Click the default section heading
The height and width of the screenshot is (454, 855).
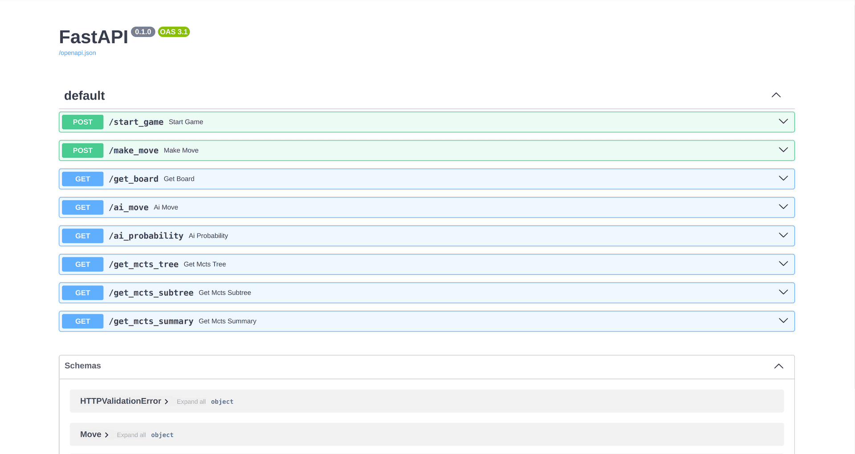click(85, 96)
